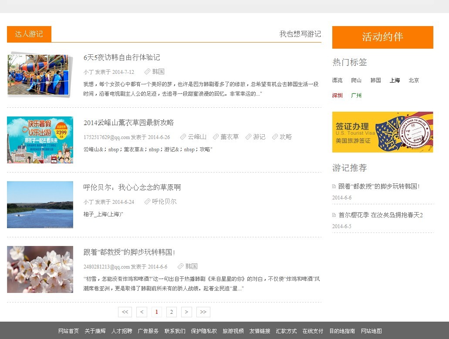
Task: Click the 活动约伴 orange banner button
Action: 382,37
